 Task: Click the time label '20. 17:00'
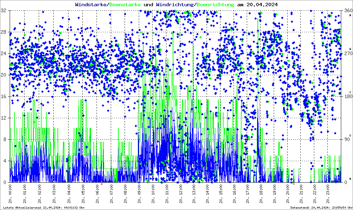(x=248, y=194)
